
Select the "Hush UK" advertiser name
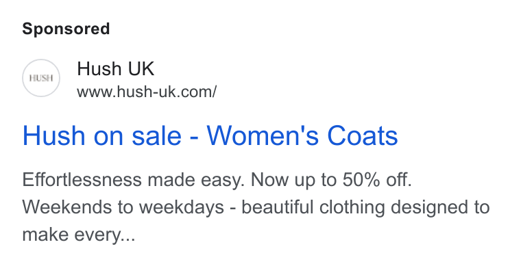(116, 69)
